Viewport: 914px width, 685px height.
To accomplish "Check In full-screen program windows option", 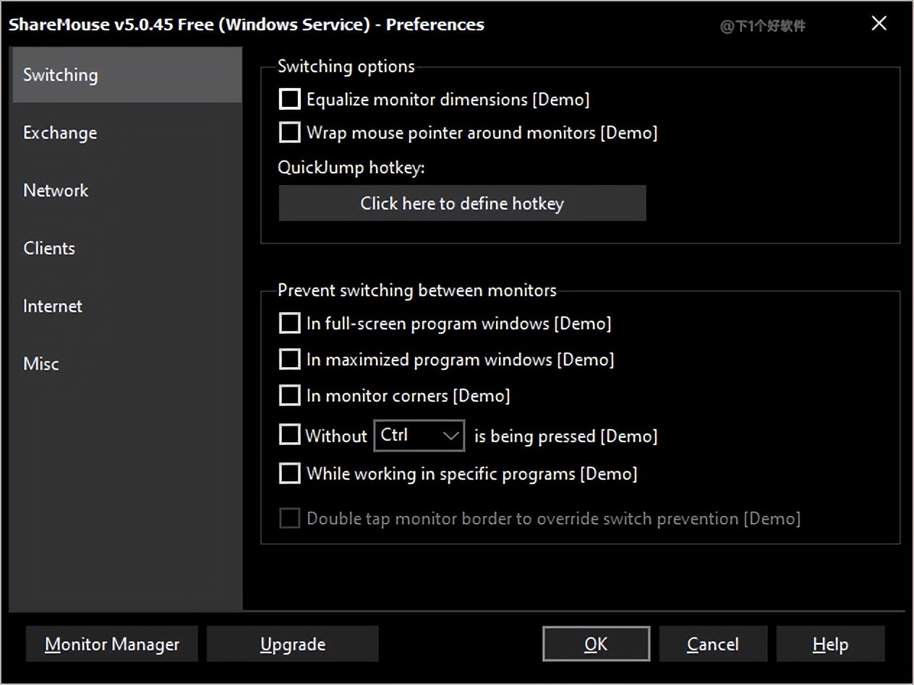I will click(x=290, y=323).
